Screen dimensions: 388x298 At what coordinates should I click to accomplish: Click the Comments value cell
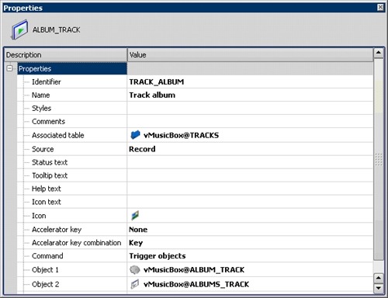(250, 121)
